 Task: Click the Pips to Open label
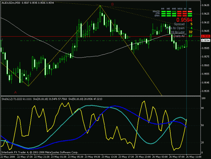coord(175,28)
